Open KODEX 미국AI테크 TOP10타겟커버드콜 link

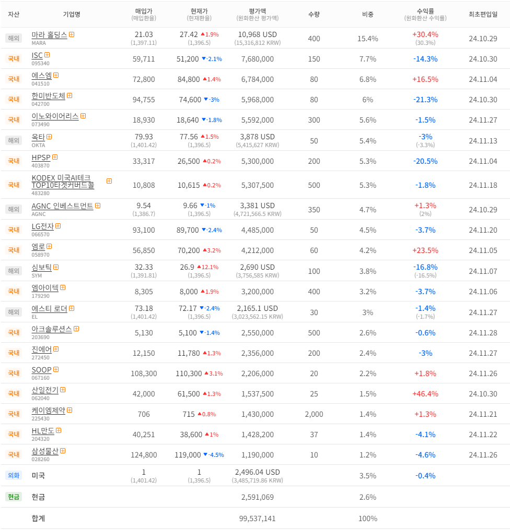63,182
